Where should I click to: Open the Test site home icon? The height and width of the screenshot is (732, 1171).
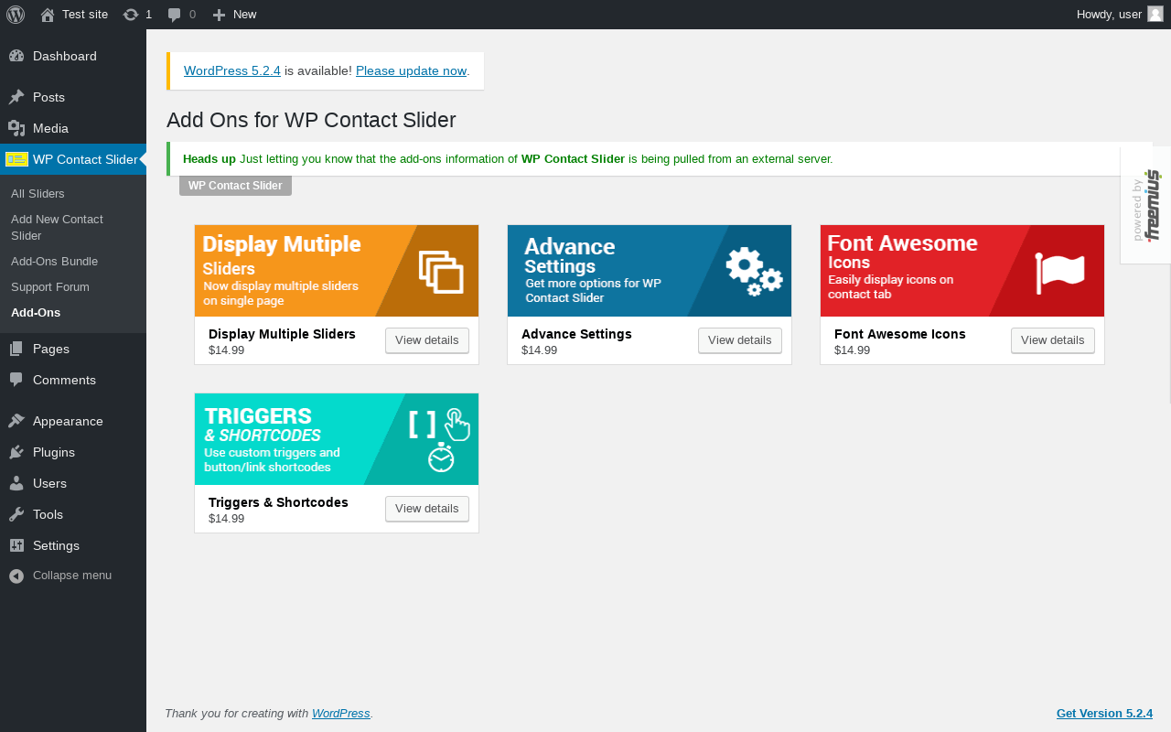coord(48,15)
